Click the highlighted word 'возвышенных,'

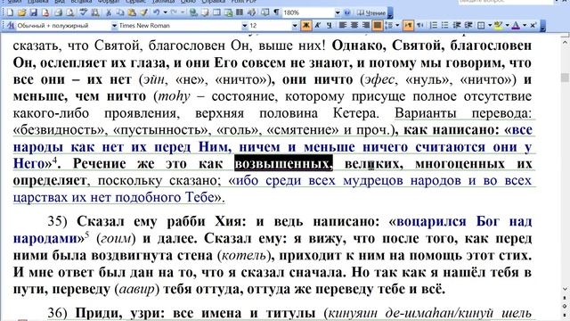point(283,163)
